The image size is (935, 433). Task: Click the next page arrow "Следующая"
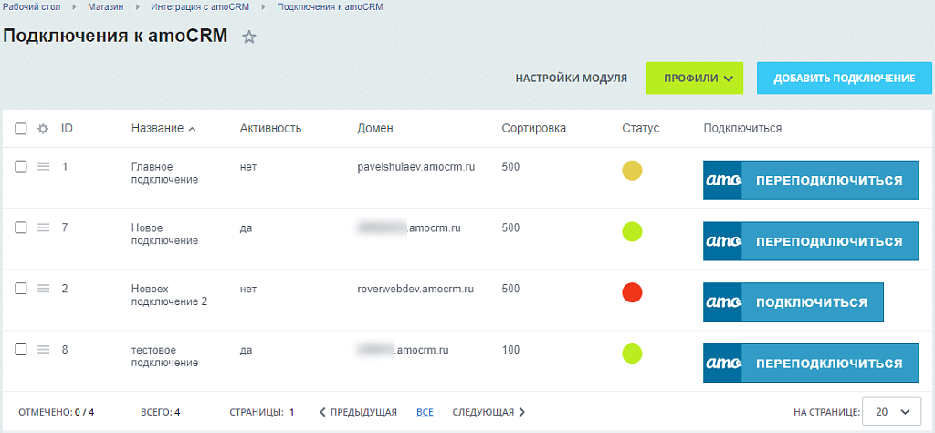pos(489,412)
